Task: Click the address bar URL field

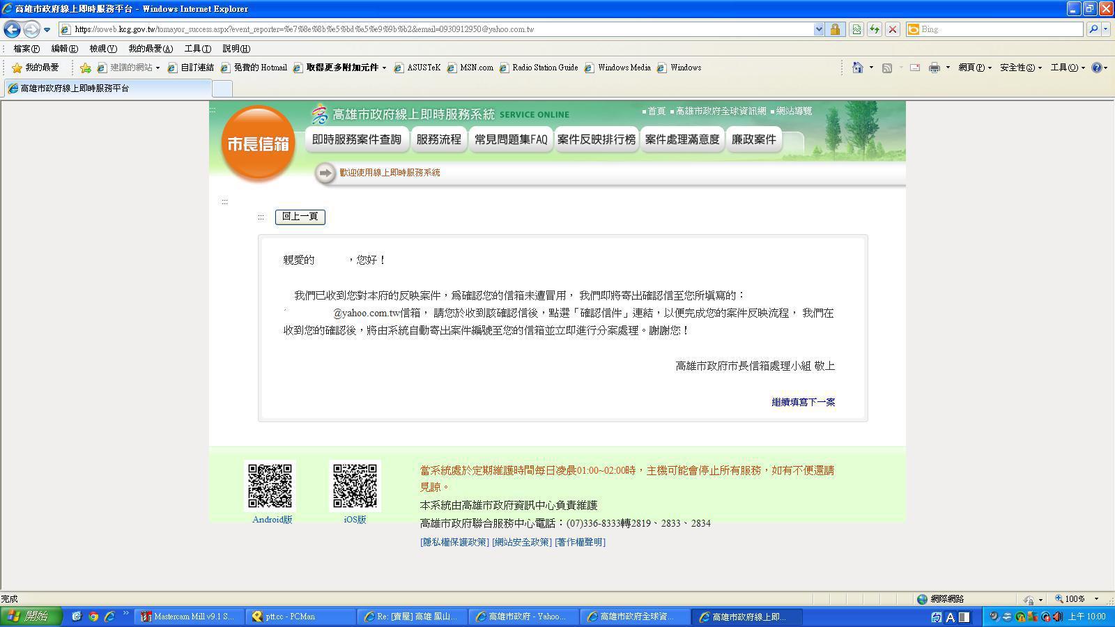Action: click(436, 29)
